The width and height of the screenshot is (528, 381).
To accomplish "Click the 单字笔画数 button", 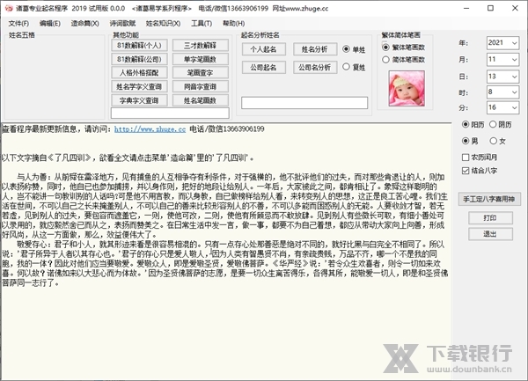I will 201,59.
